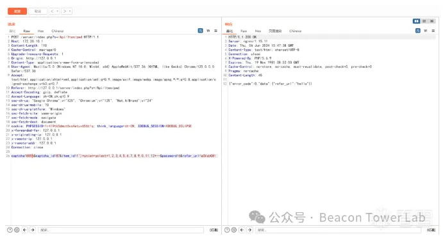Viewport: 445px width, 243px height.
Task: Toggle request message pretty-format icon
Action: click(x=200, y=31)
